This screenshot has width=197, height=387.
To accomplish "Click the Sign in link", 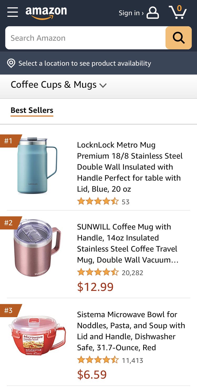I will (x=131, y=13).
